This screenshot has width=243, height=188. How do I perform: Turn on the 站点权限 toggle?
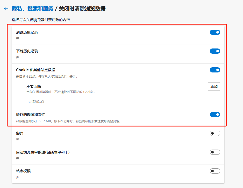coord(215,171)
